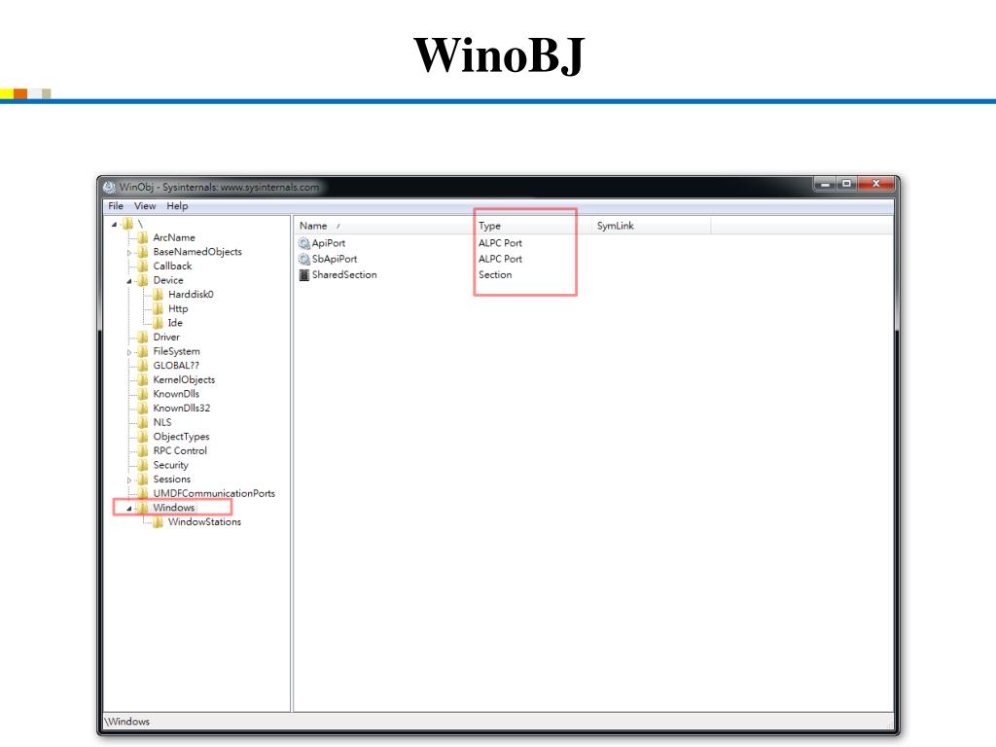Viewport: 996px width, 747px height.
Task: Click the Sessions folder icon
Action: (143, 479)
